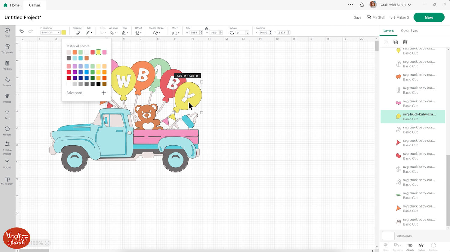Click the Save link
This screenshot has width=450, height=252.
coord(358,17)
